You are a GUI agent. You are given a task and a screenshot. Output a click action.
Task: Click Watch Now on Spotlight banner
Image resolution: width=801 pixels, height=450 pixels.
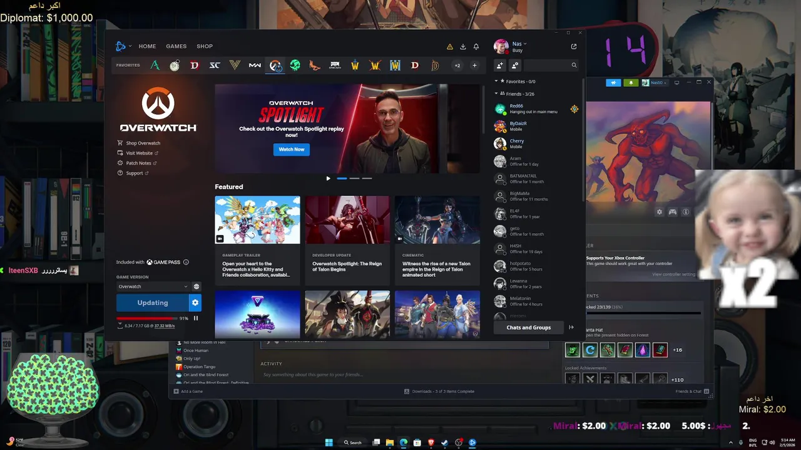(292, 149)
